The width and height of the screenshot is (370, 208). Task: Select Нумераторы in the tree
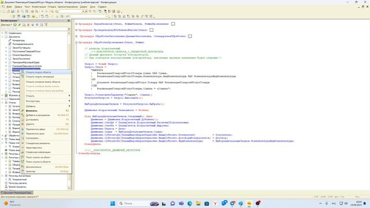point(18,40)
